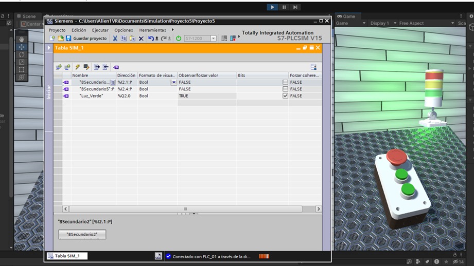
Task: Click the scroll right arrow of table scrollbar
Action: coord(319,208)
